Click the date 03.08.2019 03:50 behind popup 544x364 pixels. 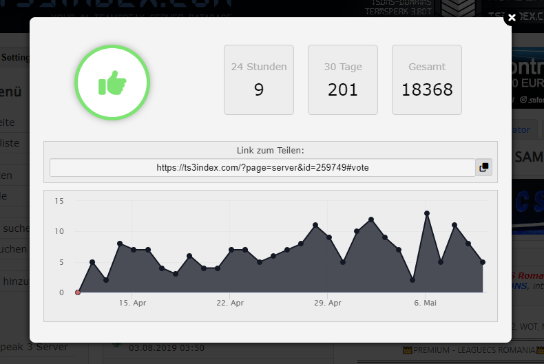point(167,348)
